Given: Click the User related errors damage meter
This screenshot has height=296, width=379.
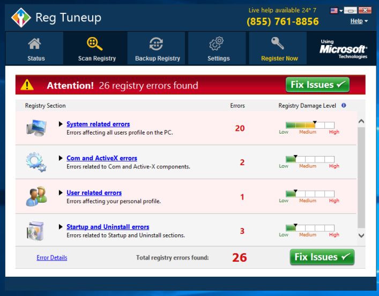Looking at the screenshot, I should pyautogui.click(x=310, y=194).
